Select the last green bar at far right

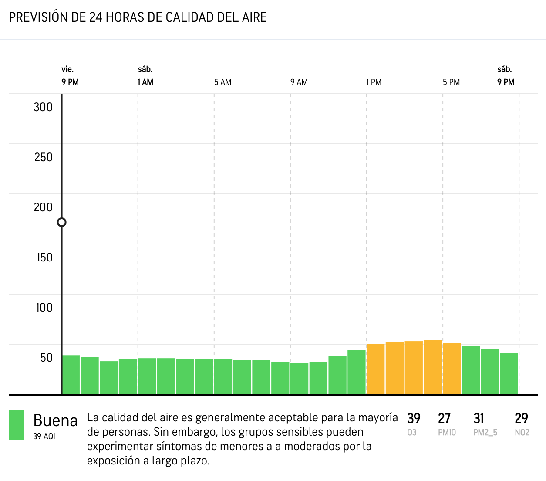coord(509,373)
